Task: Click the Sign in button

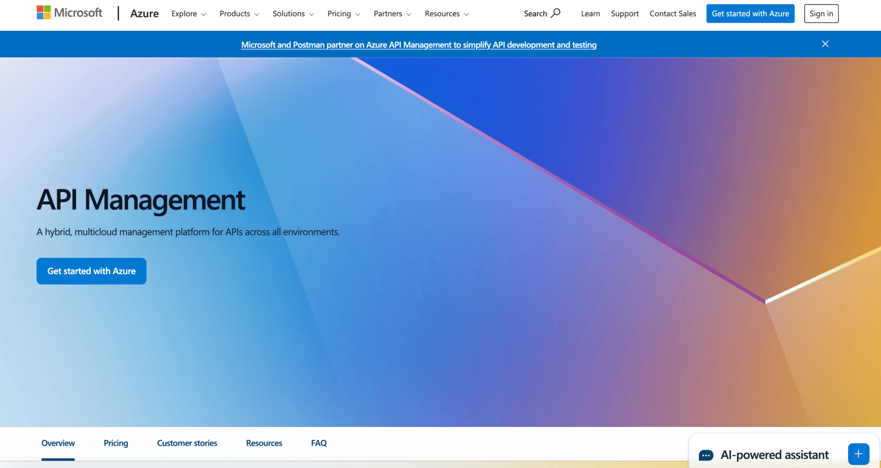Action: (x=821, y=14)
